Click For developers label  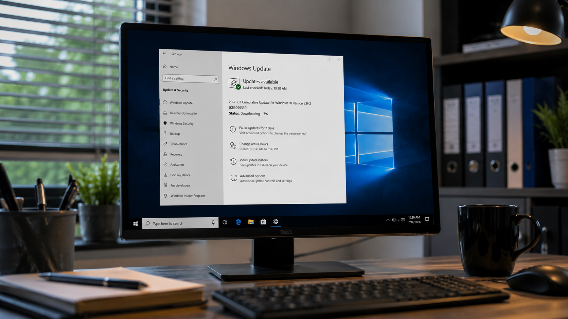pyautogui.click(x=180, y=185)
